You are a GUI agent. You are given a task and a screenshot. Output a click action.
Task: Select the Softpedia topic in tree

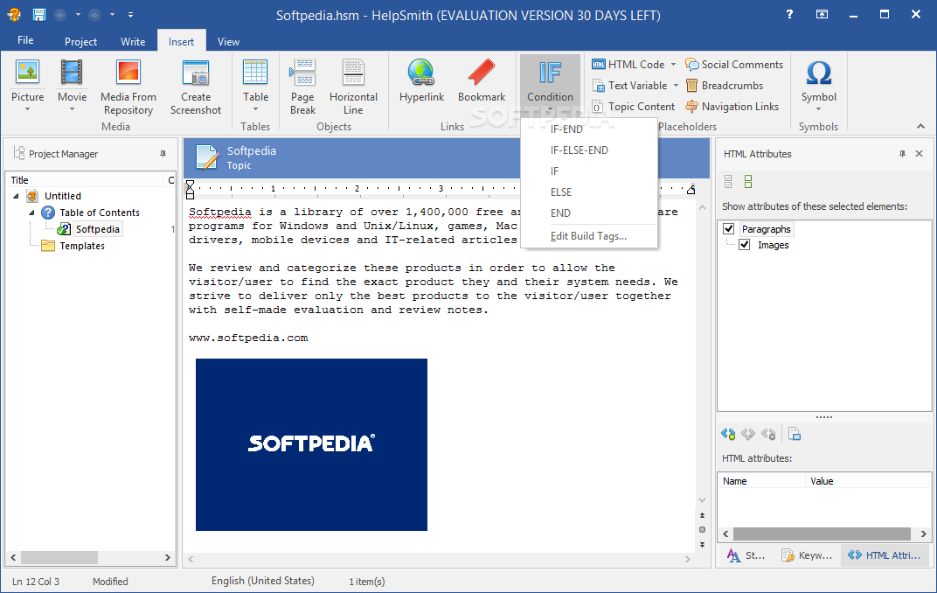tap(97, 229)
